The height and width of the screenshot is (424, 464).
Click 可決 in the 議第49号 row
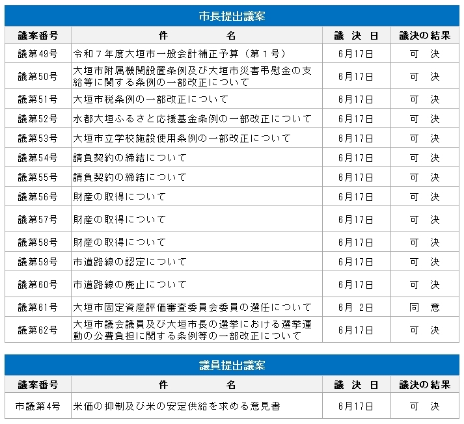425,53
